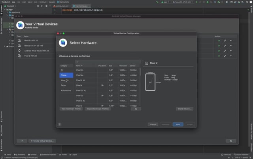
Task: Click the Resolution column header
Action: tap(123, 66)
